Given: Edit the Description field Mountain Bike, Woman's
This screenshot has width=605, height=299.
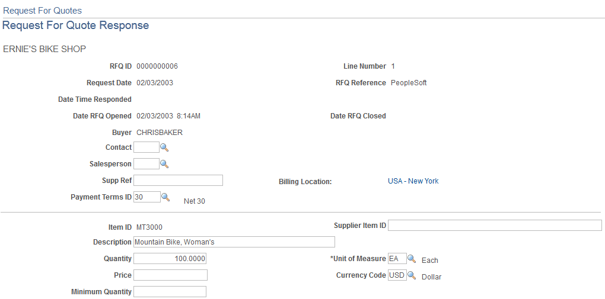Looking at the screenshot, I should pyautogui.click(x=234, y=242).
